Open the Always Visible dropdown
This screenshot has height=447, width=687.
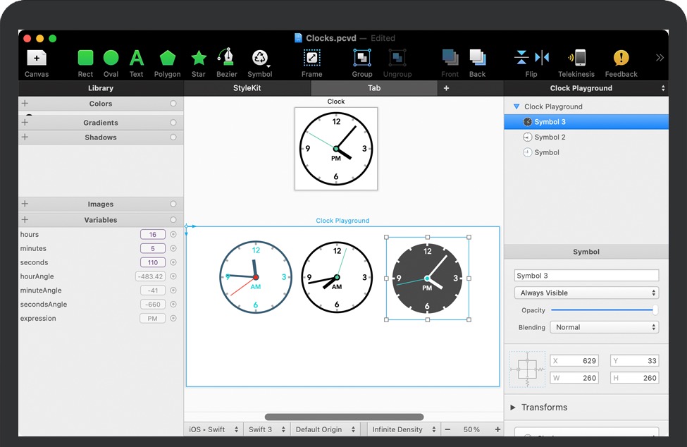pyautogui.click(x=586, y=293)
